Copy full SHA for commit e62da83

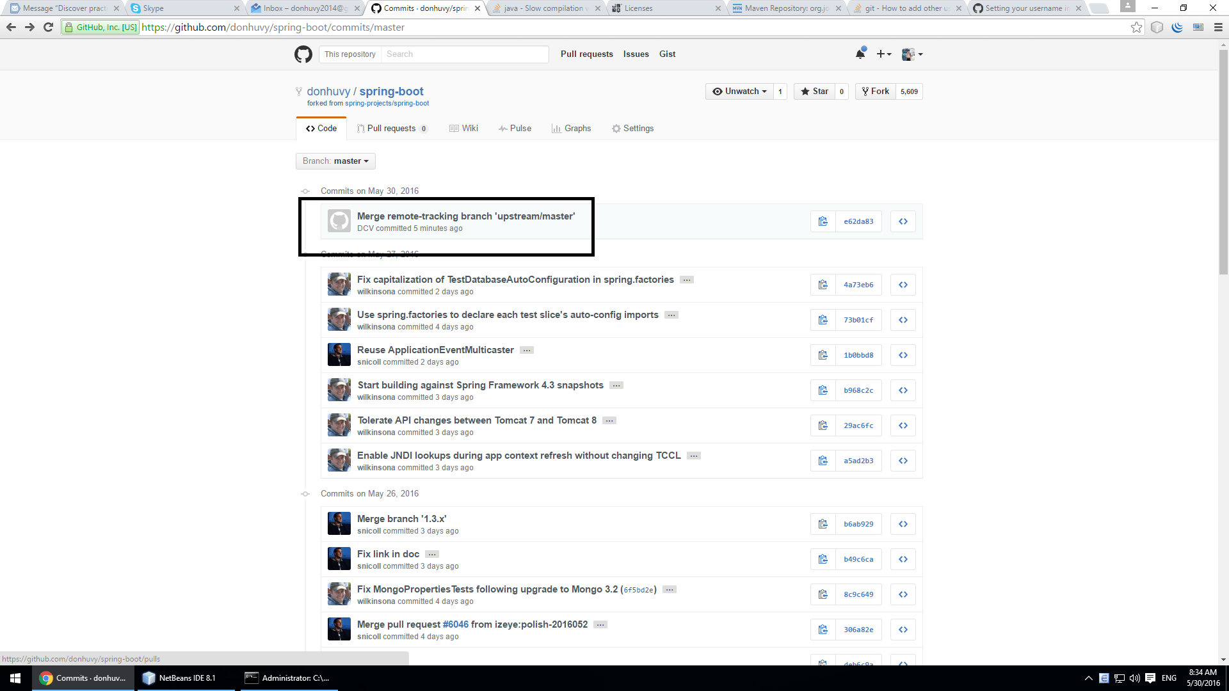tap(823, 221)
